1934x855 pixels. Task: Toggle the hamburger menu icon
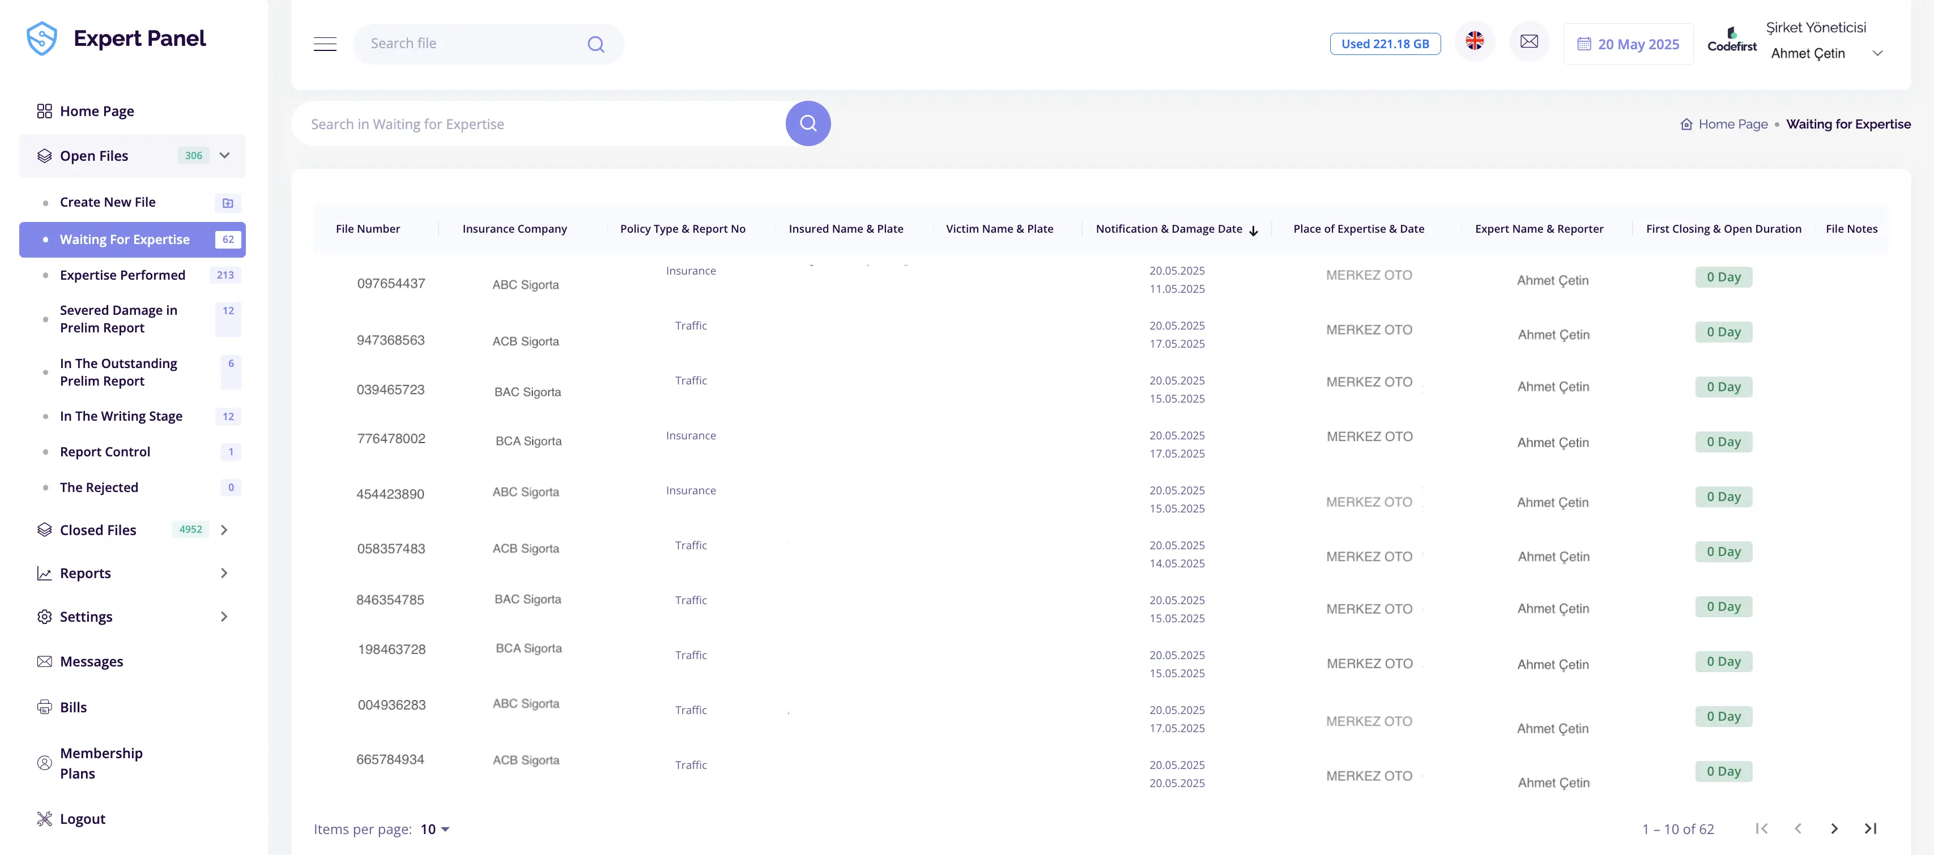(325, 44)
